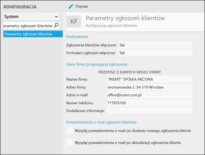The image size is (205, 155).
Task: Enable e-mail notification after new client report
Action: pyautogui.click(x=70, y=130)
